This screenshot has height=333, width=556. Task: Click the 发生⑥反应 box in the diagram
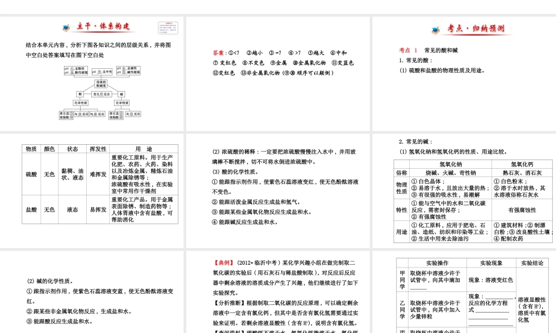click(102, 94)
